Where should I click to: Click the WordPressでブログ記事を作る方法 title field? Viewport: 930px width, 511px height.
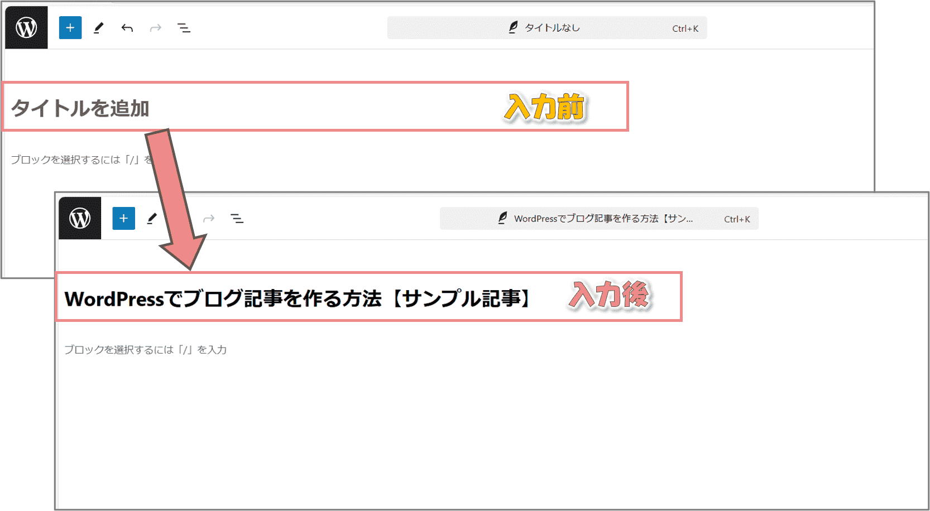[369, 297]
